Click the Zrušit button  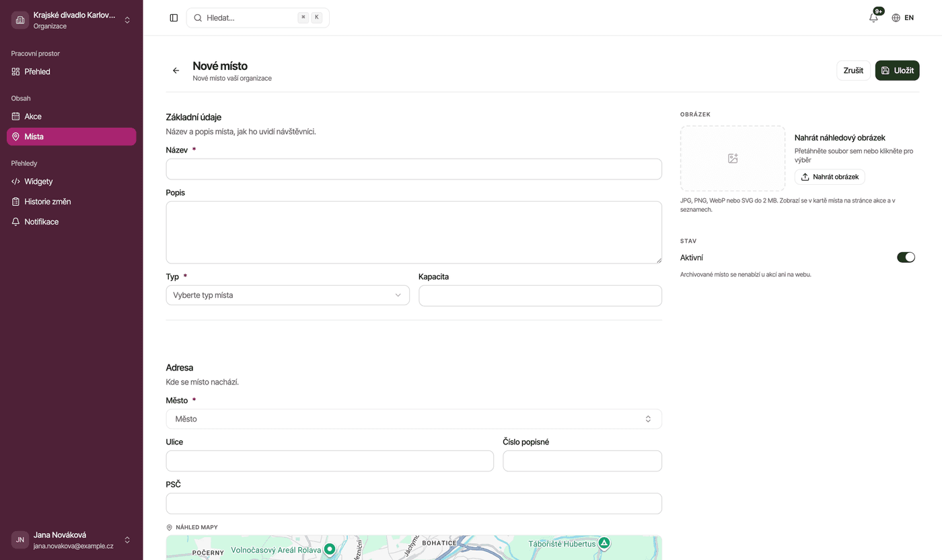[853, 71]
